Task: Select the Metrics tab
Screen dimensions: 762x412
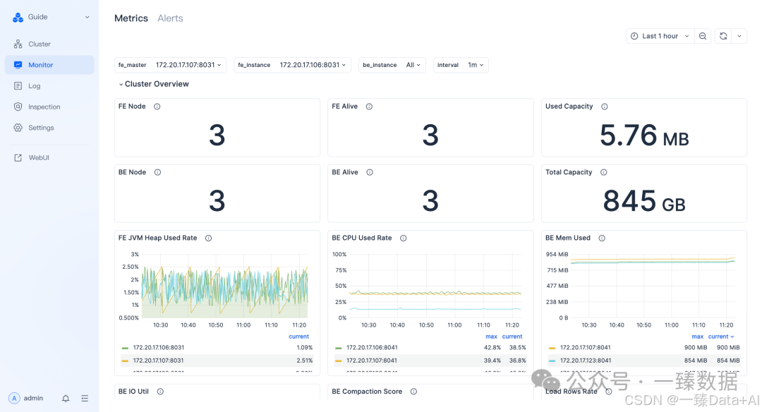Action: click(x=131, y=18)
